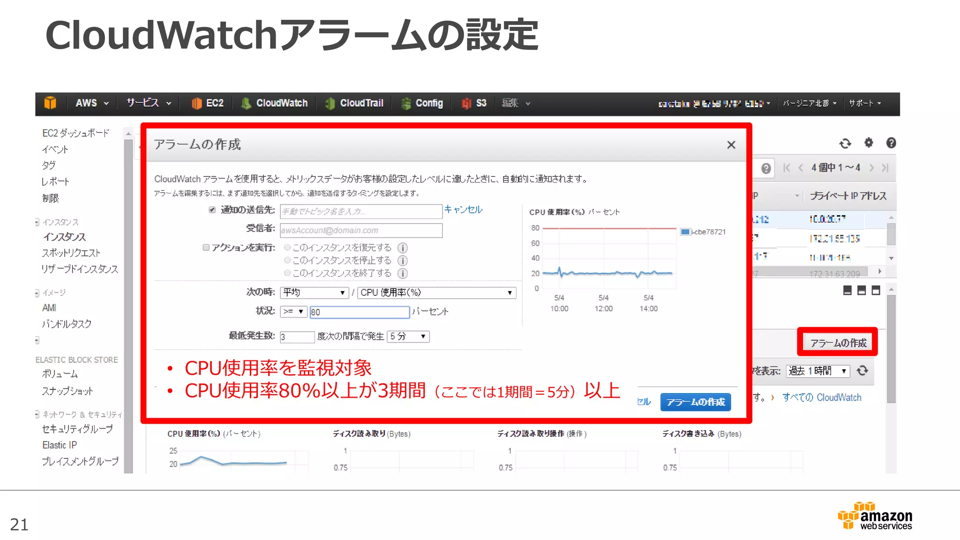Viewport: 960px width, 540px height.
Task: Open スナップショット in the sidebar
Action: tap(67, 391)
